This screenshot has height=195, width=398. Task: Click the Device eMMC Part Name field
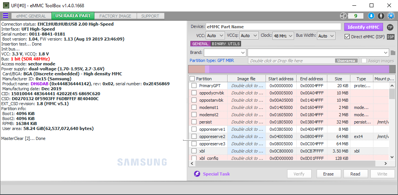273,27
